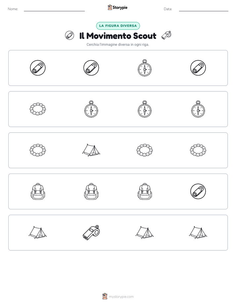Click the whistle icon beside the title
This screenshot has width=236, height=306.
(x=166, y=35)
